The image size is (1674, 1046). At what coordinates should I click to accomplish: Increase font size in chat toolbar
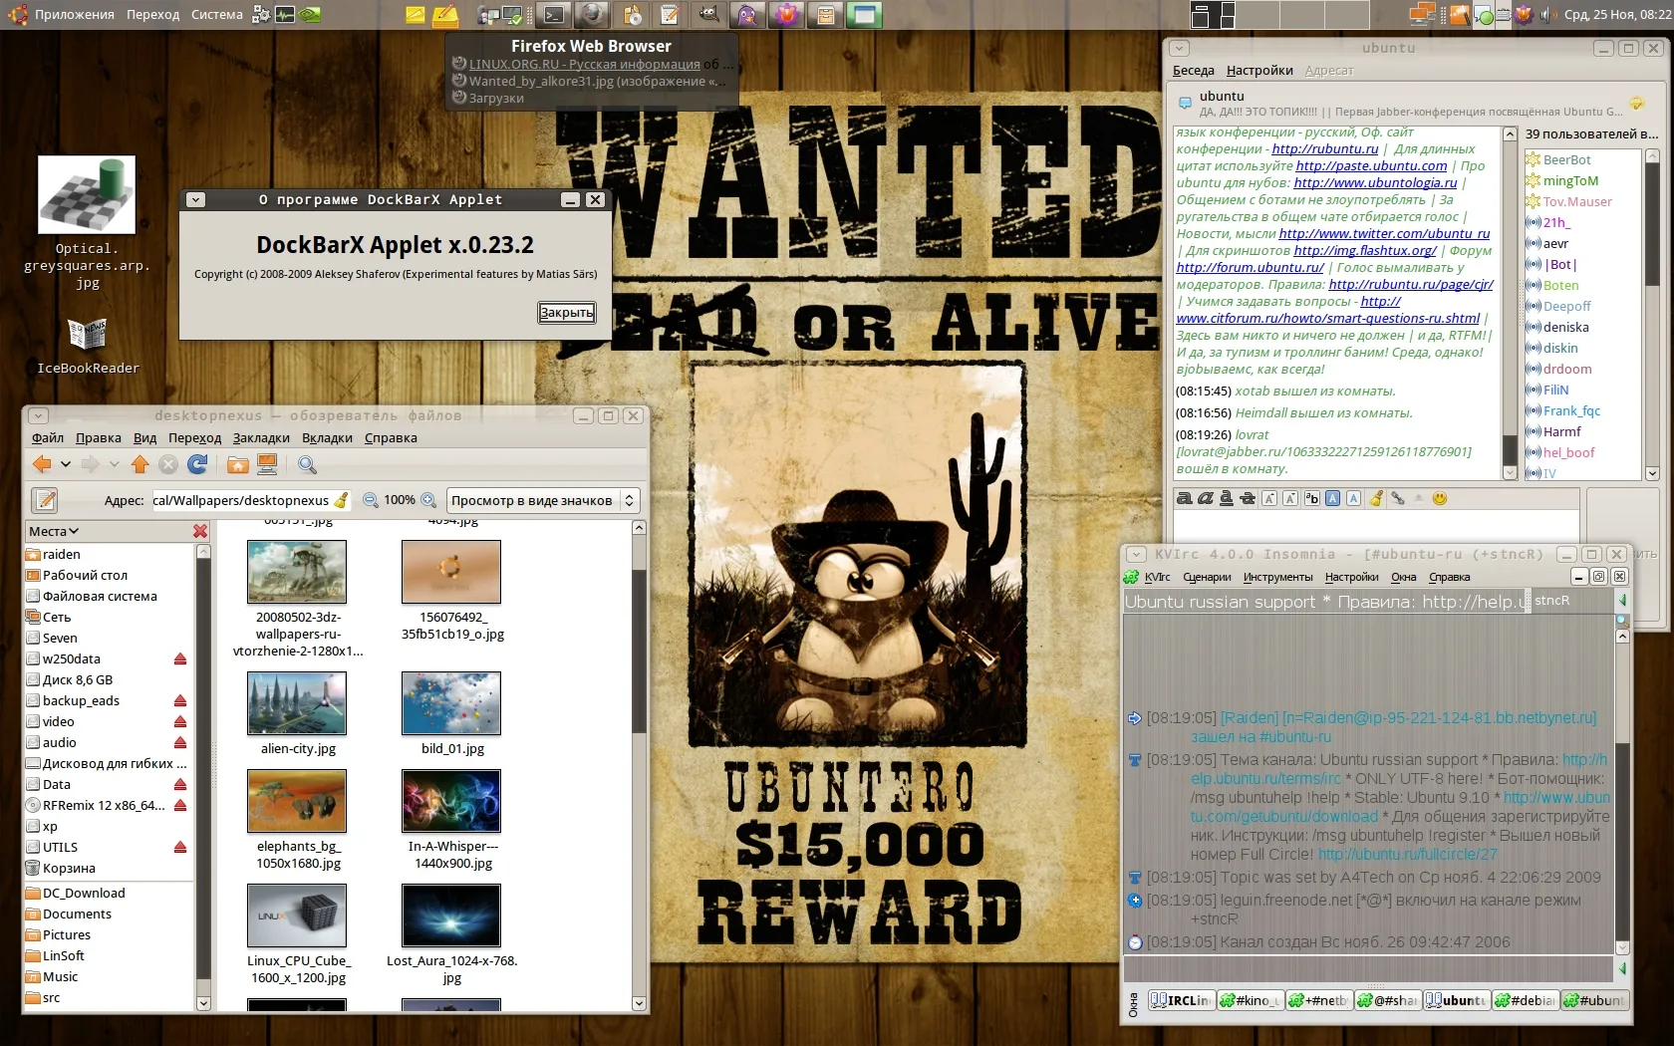[x=1269, y=498]
